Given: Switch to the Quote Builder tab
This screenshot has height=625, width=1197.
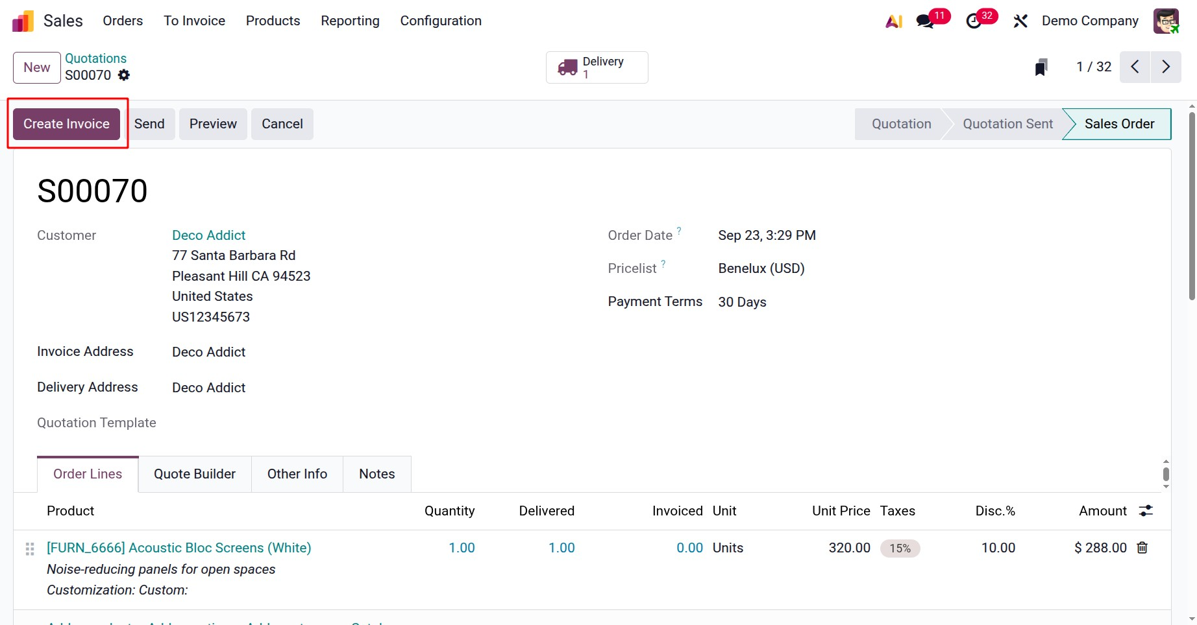Looking at the screenshot, I should 194,474.
